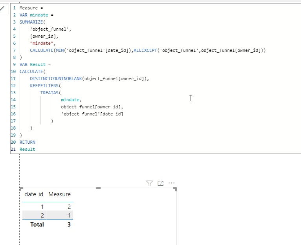
Task: Click the date_id column header
Action: (x=34, y=194)
